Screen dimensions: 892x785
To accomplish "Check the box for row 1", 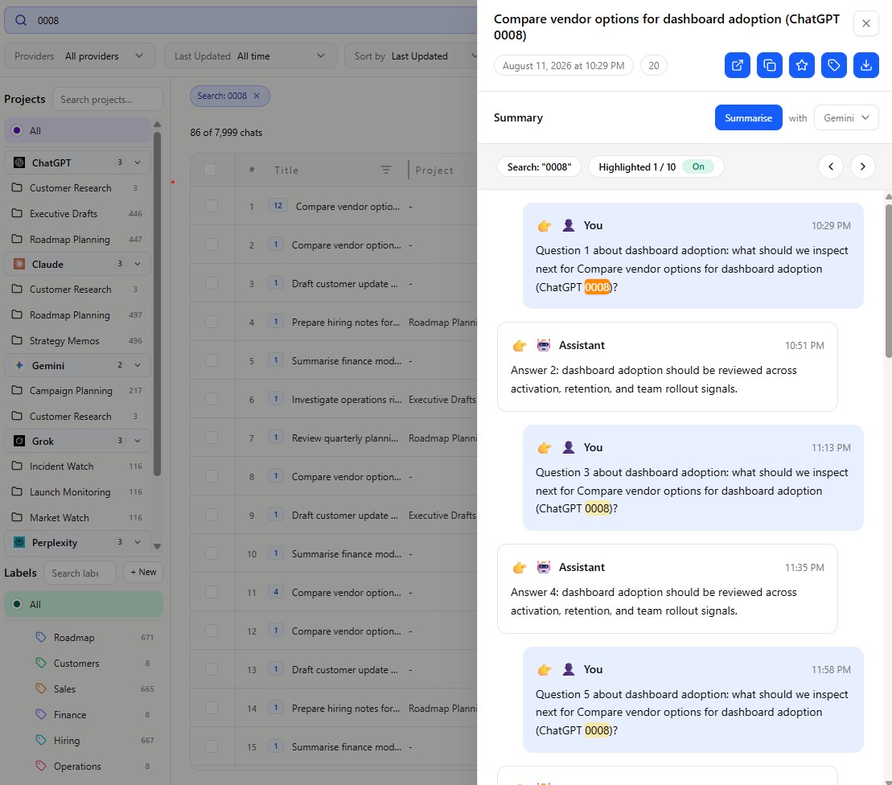I will [x=212, y=206].
